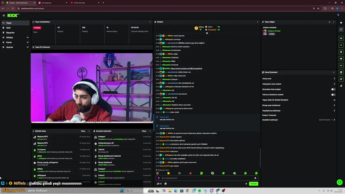This screenshot has width=345, height=194.
Task: Open the hamburger menu beside the Kick logo
Action: (4, 15)
